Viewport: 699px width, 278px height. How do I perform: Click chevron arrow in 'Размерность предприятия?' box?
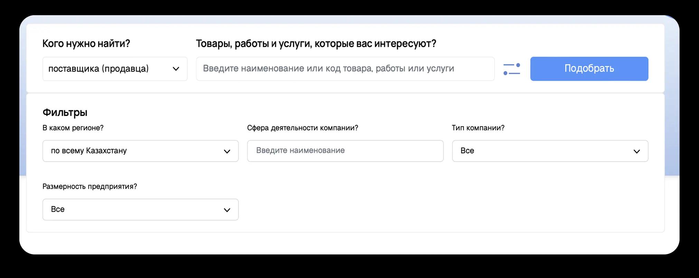tap(227, 210)
